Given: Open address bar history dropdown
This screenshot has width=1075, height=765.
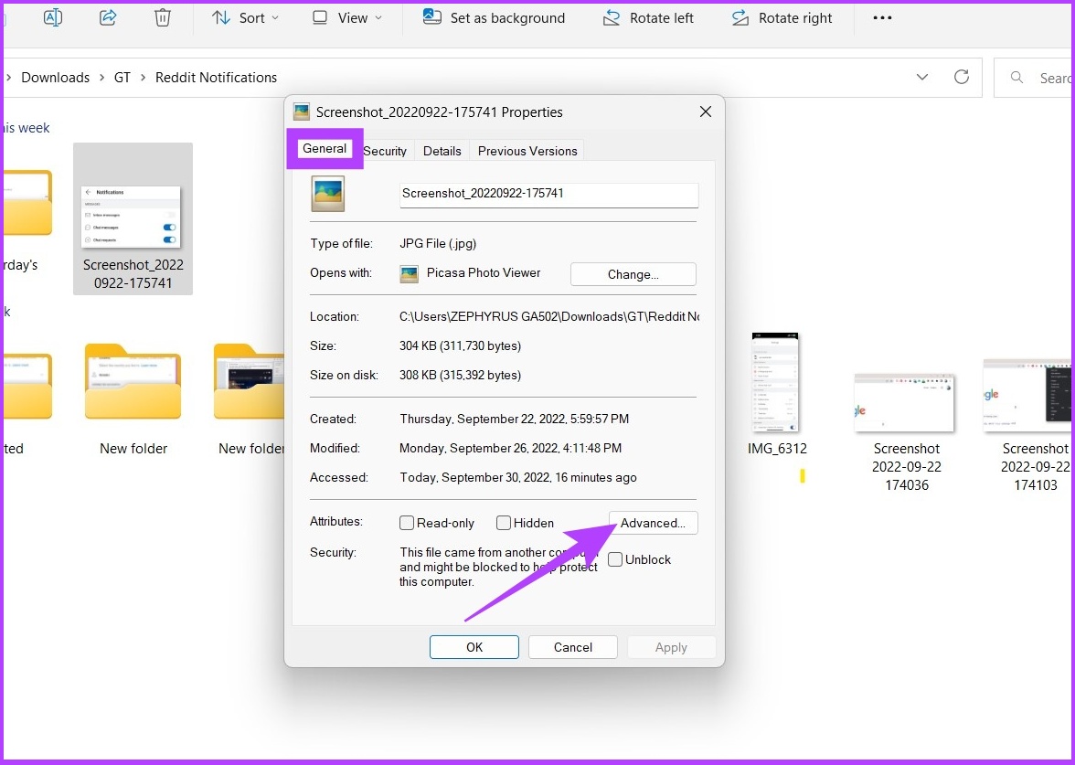Looking at the screenshot, I should (x=922, y=78).
